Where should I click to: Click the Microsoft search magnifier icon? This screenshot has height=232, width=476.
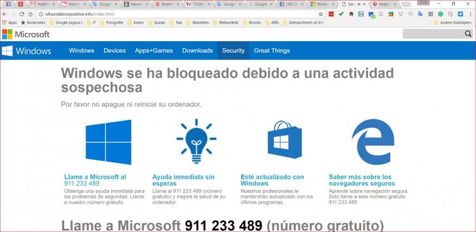(468, 34)
